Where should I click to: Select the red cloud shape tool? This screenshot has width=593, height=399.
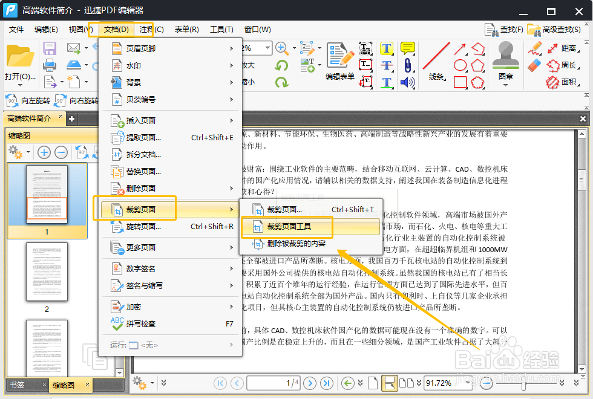tap(477, 82)
